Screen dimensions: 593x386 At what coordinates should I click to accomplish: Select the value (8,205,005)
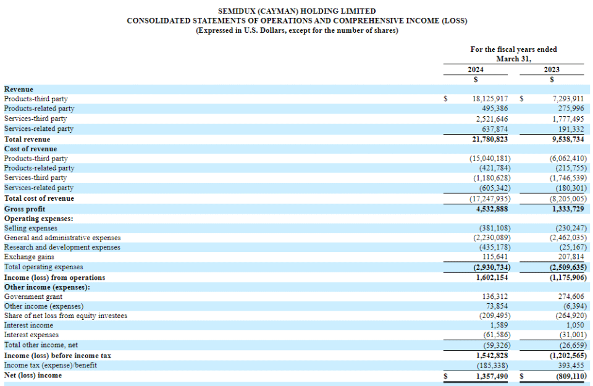point(568,199)
